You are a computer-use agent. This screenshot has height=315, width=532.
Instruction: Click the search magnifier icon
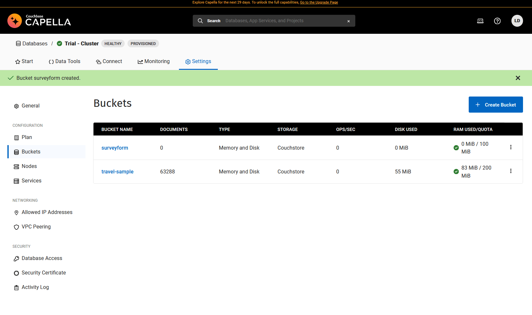(x=200, y=21)
